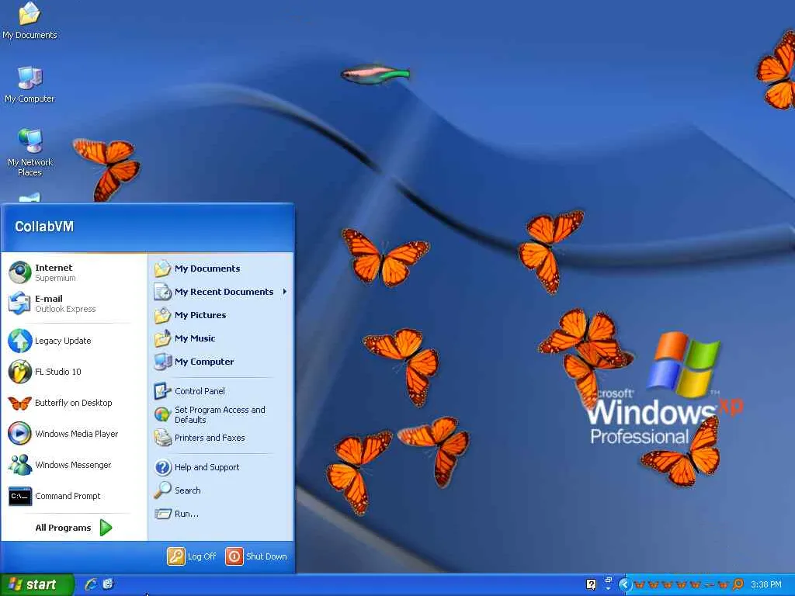Image resolution: width=795 pixels, height=596 pixels.
Task: Open Help and Support
Action: coord(221,467)
